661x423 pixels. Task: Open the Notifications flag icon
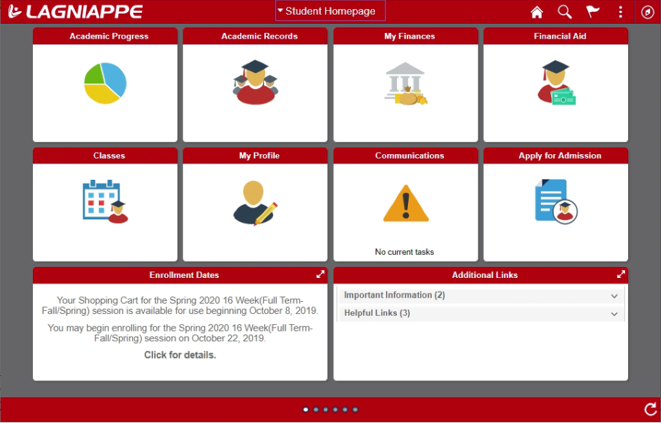[x=593, y=12]
